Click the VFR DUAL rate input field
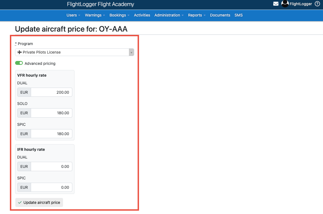Screen dimensions: 323x214 (51, 92)
